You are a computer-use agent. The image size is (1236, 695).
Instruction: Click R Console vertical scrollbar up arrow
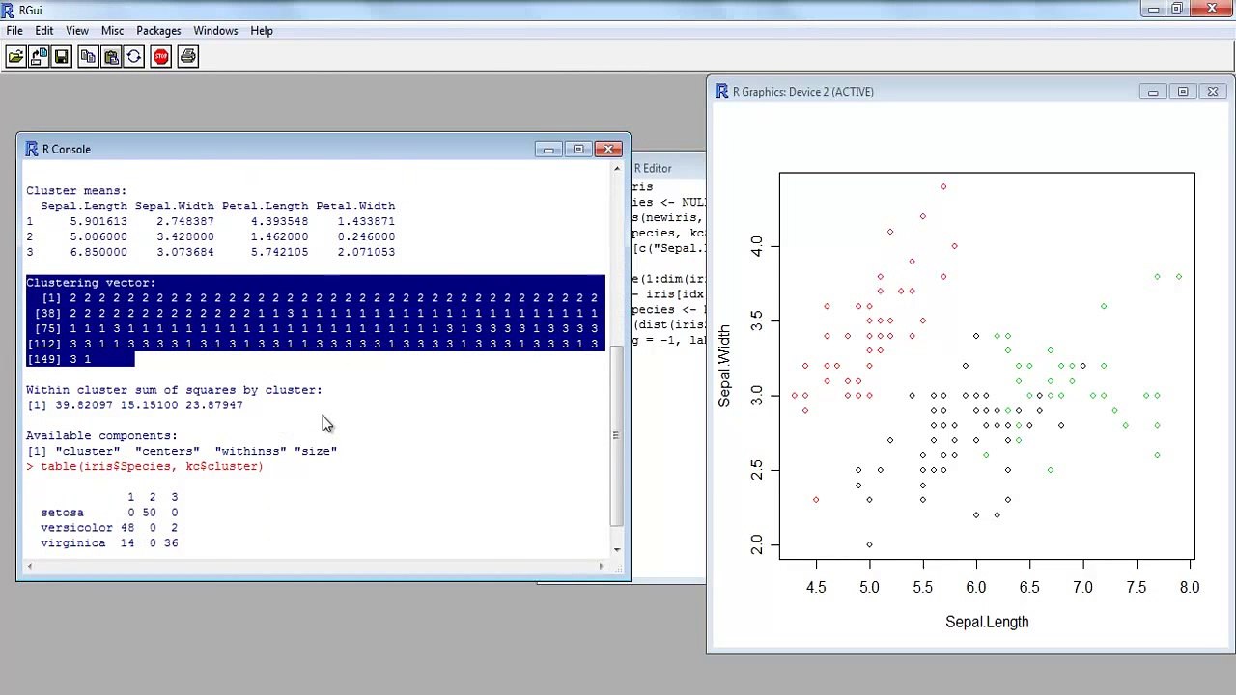pyautogui.click(x=617, y=169)
